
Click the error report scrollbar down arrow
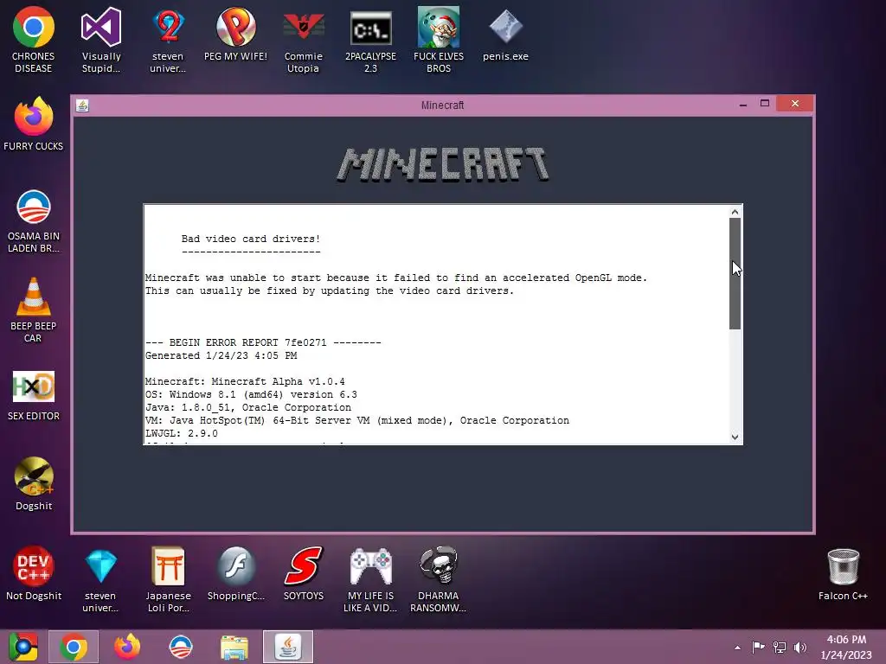[735, 437]
